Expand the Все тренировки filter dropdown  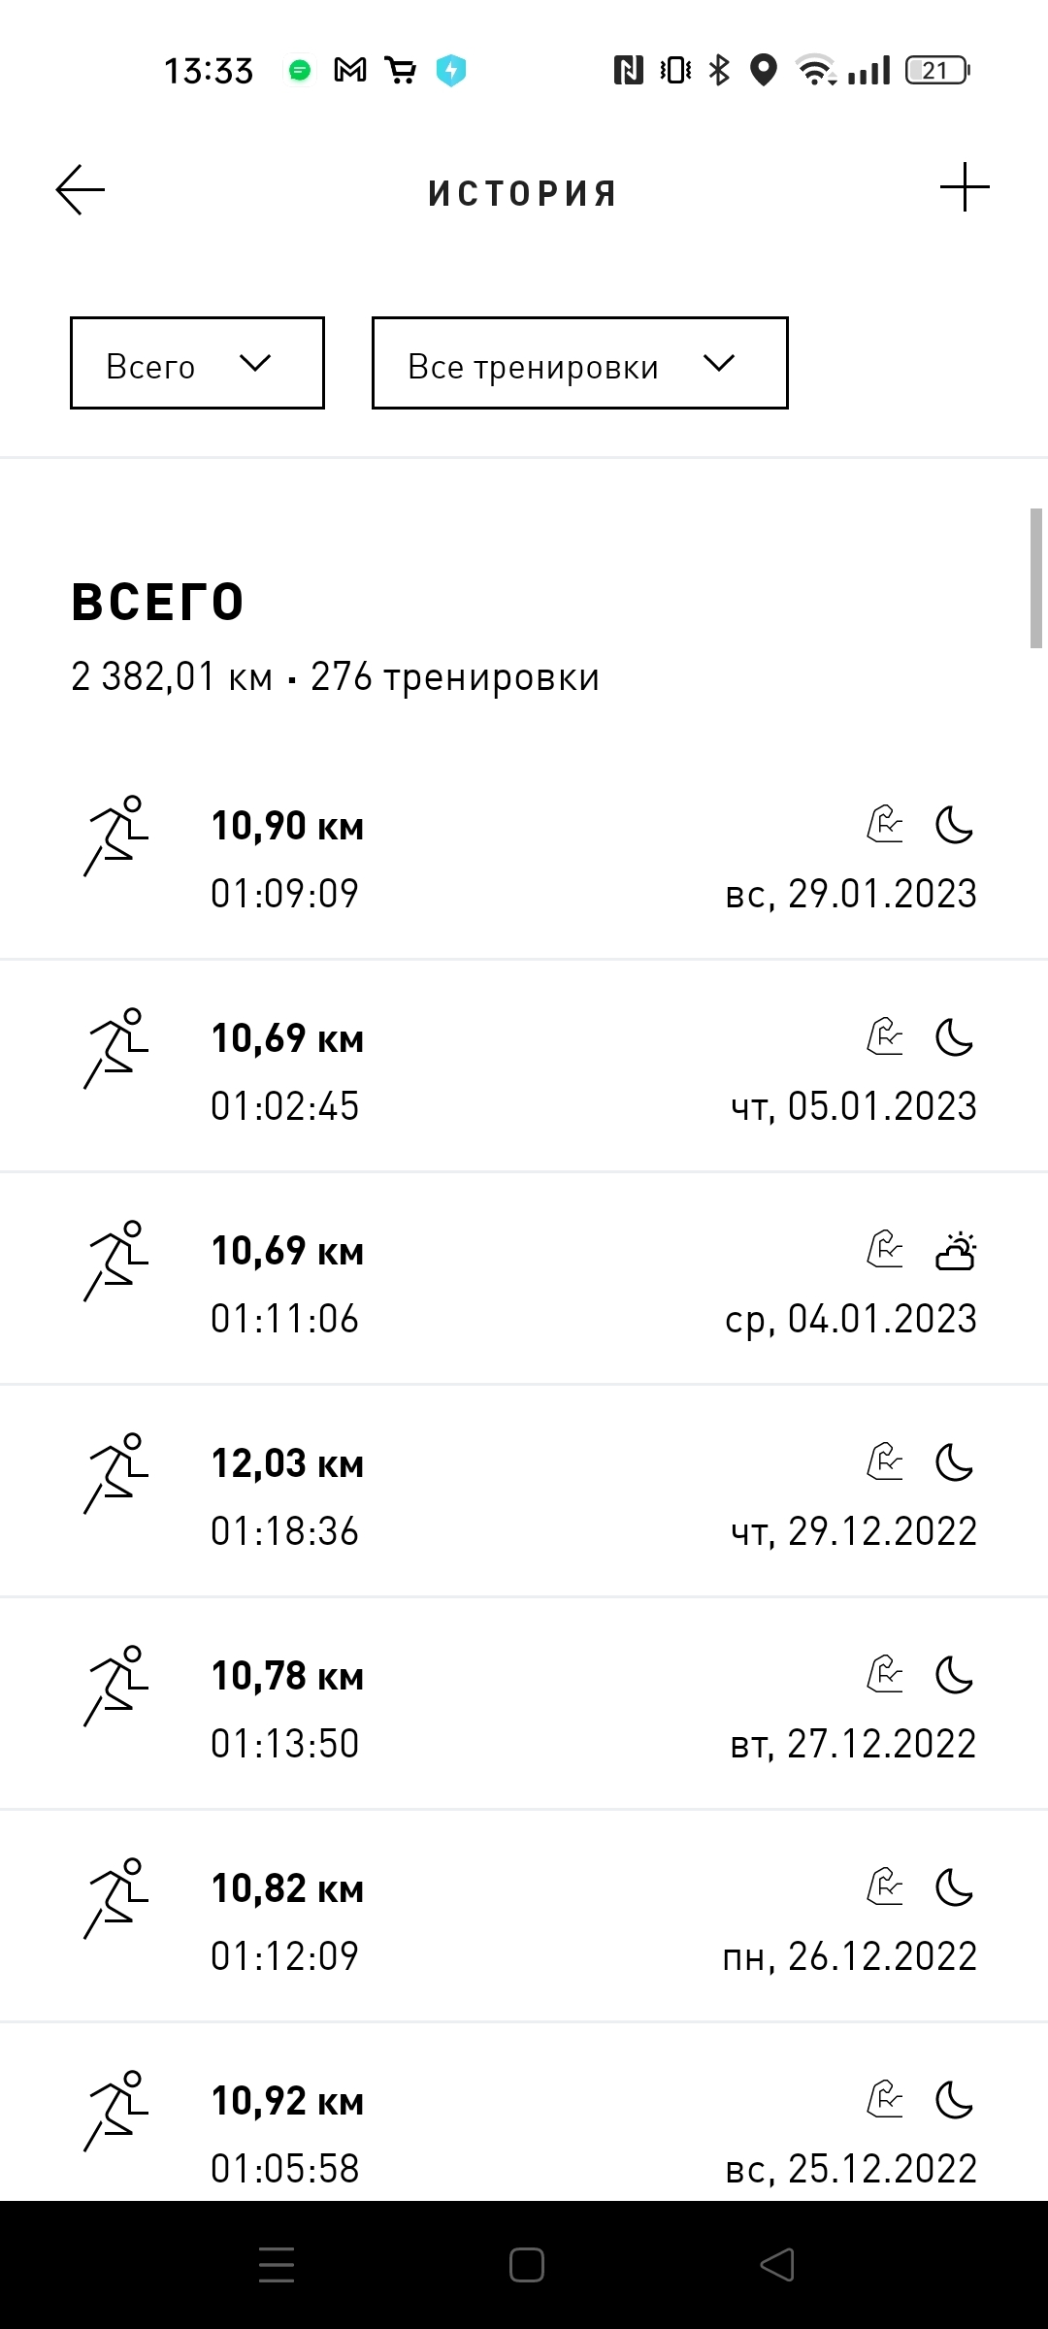tap(579, 363)
